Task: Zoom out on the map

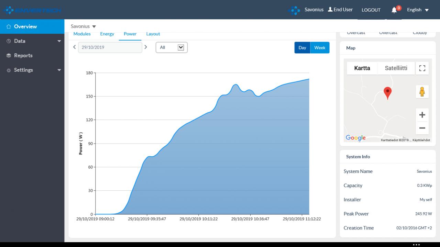Action: [422, 128]
